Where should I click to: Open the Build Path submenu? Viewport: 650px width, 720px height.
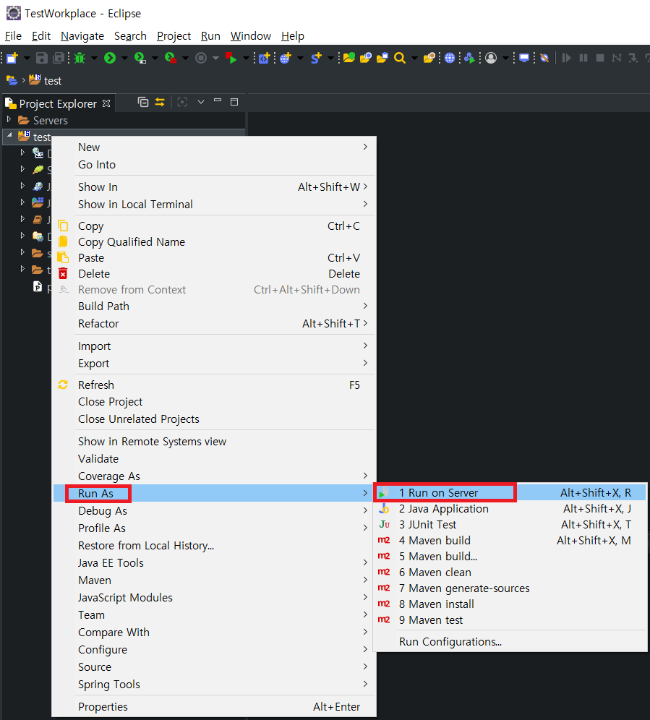click(215, 307)
